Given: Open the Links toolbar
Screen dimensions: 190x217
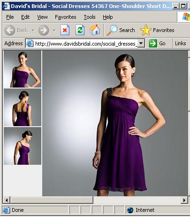Looking at the screenshot, I should [180, 43].
